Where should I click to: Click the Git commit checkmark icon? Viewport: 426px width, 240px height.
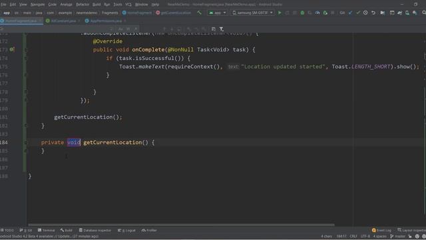coord(358,13)
